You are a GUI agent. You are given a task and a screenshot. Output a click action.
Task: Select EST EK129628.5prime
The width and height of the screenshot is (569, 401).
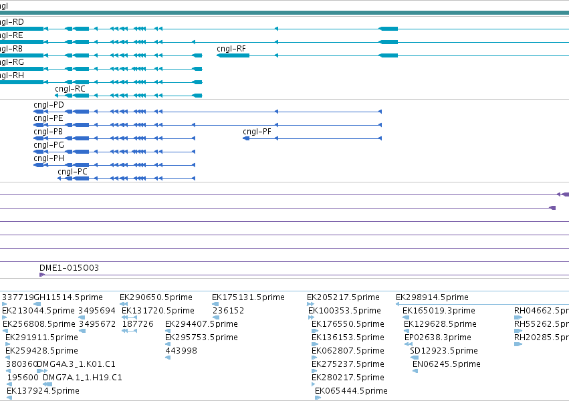point(440,324)
